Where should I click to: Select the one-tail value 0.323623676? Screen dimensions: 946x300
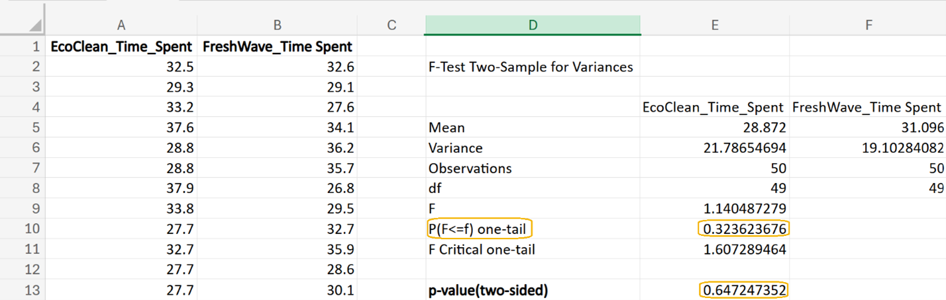(x=743, y=229)
